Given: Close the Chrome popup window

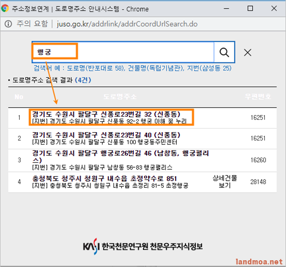Looking at the screenshot, I should click(274, 8).
